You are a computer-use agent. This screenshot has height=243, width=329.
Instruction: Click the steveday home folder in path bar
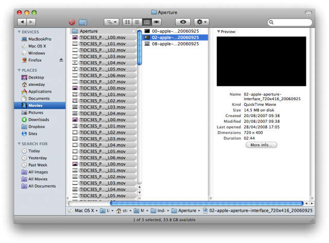click(122, 211)
